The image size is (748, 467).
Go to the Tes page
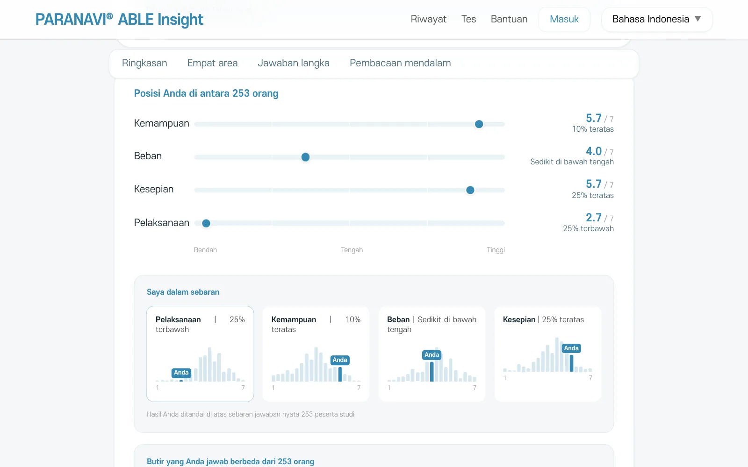[468, 19]
